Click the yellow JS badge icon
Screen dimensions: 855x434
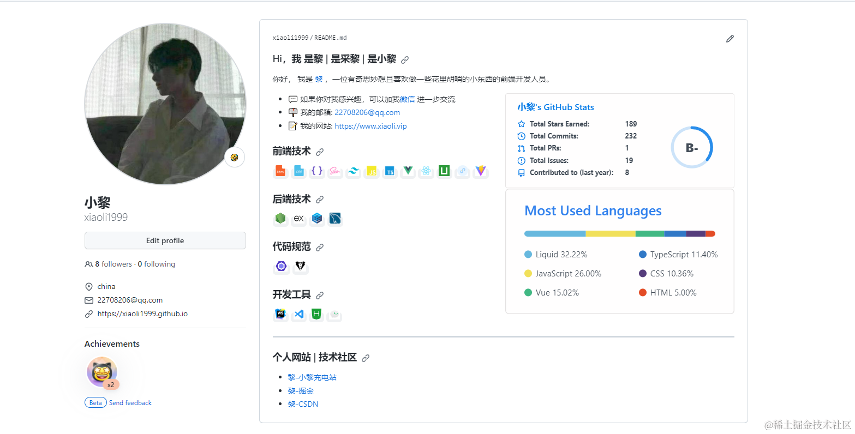pyautogui.click(x=372, y=171)
